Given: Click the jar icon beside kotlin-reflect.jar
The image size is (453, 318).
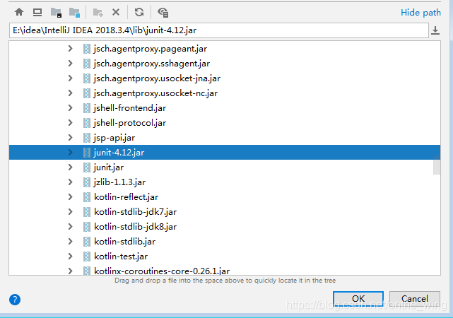Looking at the screenshot, I should point(87,197).
